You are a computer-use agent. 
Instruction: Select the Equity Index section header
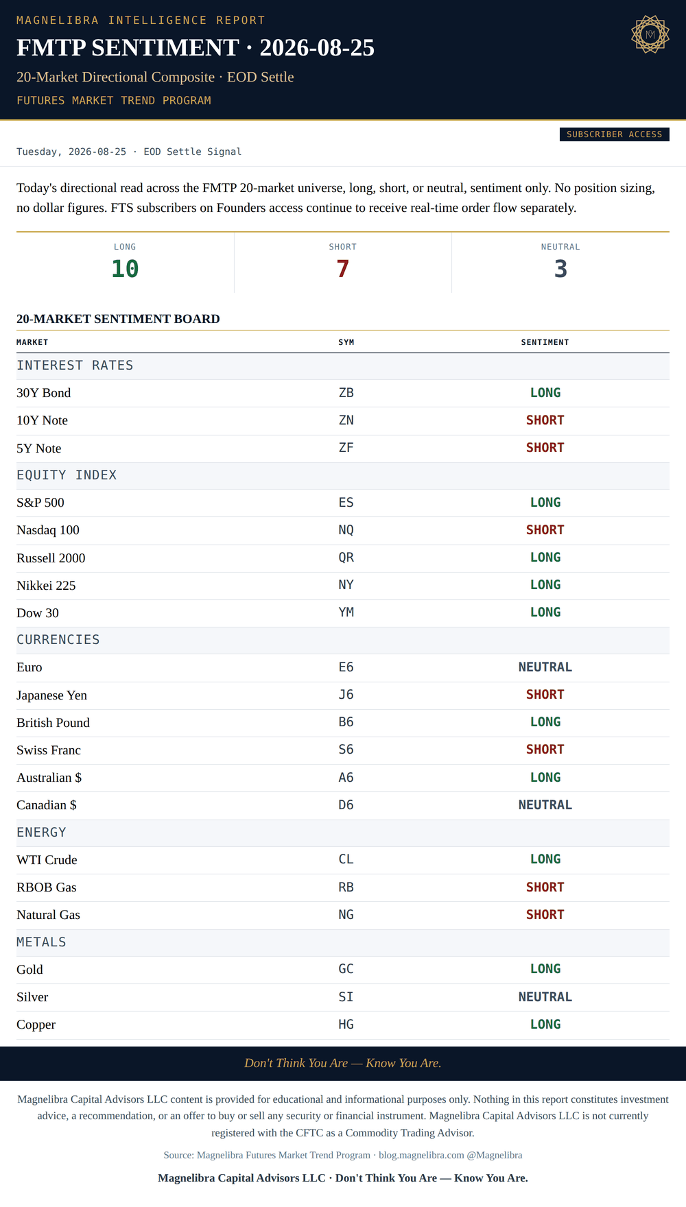pos(343,476)
